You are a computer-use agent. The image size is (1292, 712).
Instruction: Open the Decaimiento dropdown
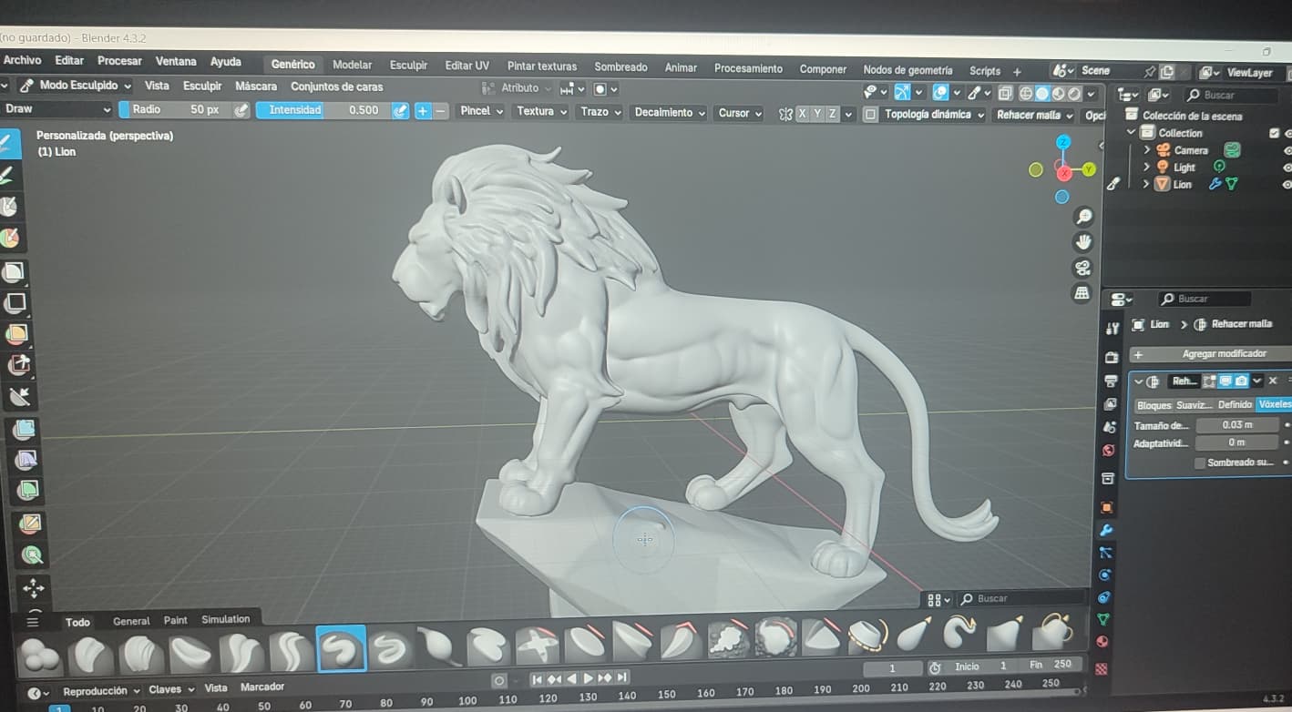(x=669, y=113)
